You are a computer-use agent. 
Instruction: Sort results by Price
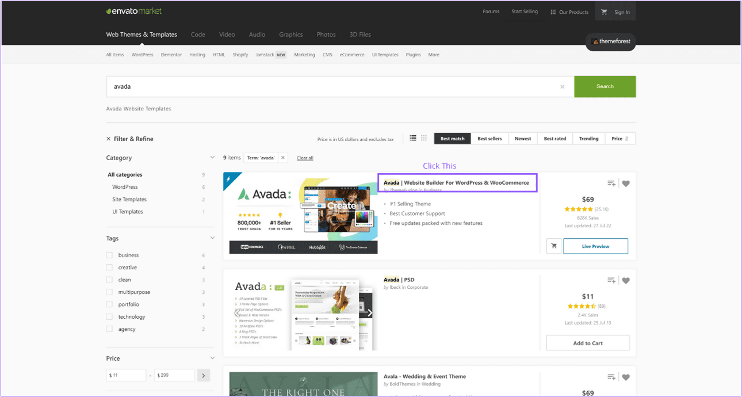[620, 139]
